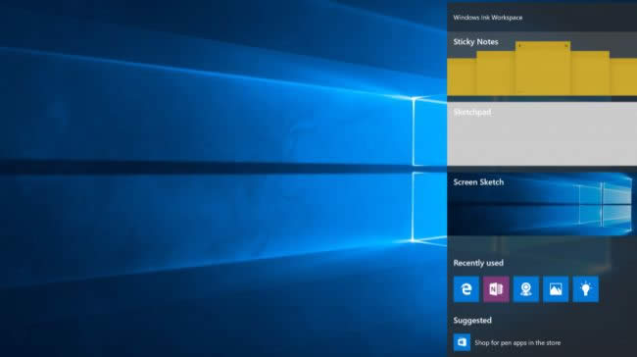
Task: Click the Suggested heading
Action: (x=472, y=321)
